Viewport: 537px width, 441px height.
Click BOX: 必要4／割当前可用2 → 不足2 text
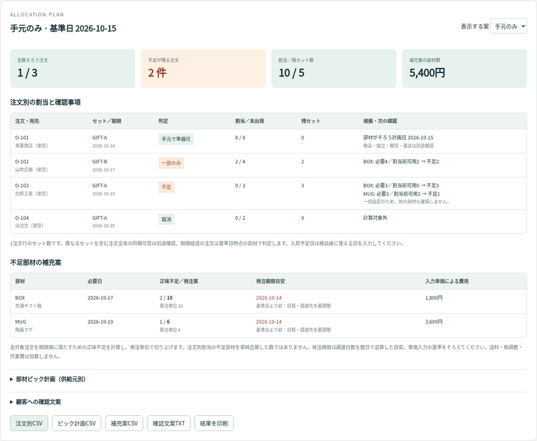(x=401, y=161)
